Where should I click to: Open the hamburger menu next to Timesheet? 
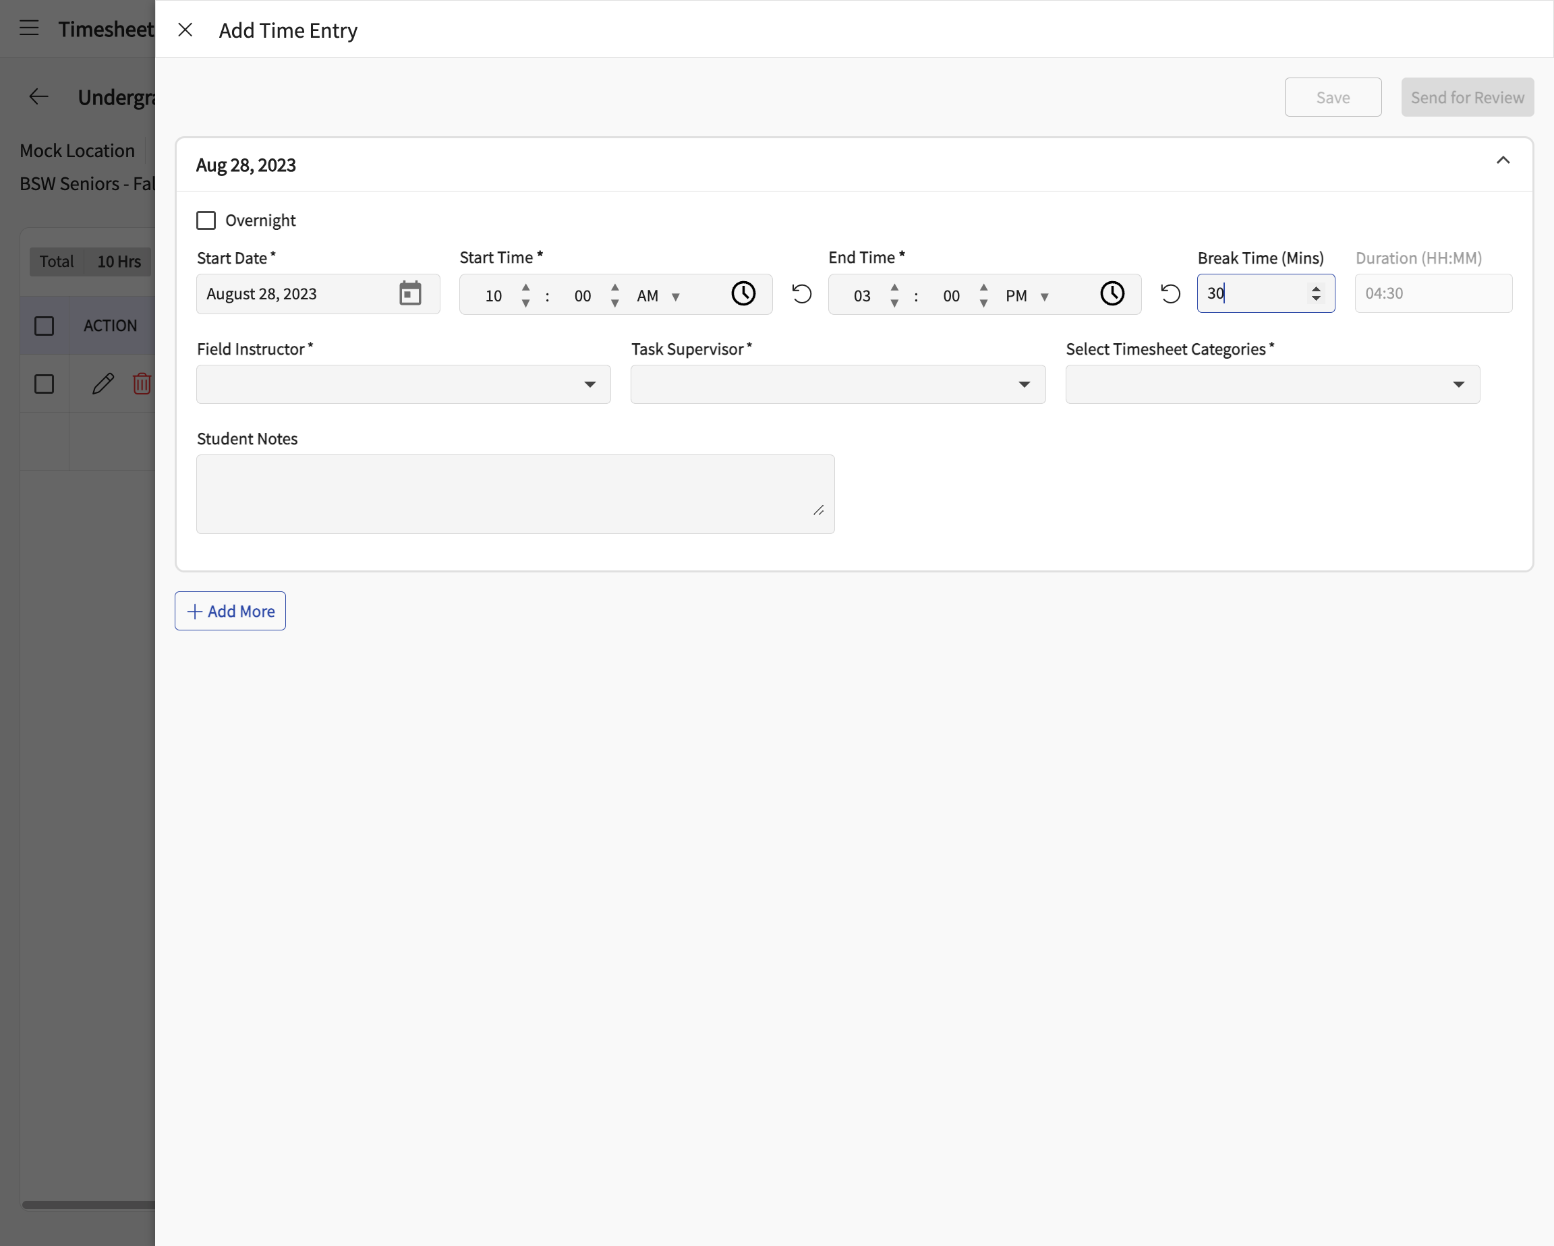[29, 28]
